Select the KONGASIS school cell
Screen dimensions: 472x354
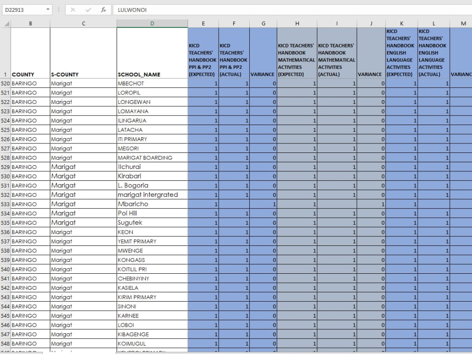pyautogui.click(x=152, y=260)
